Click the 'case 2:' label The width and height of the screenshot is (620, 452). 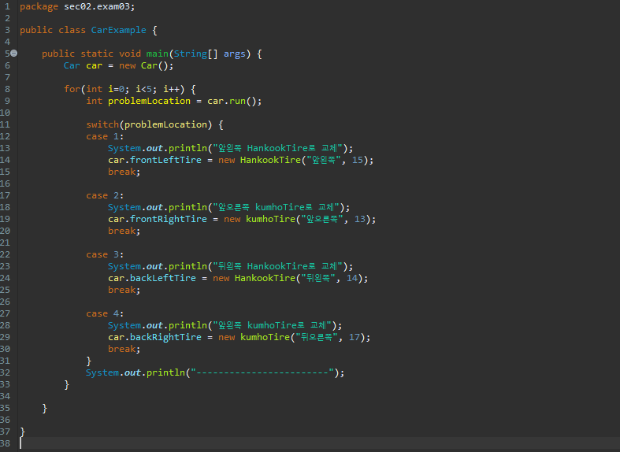(105, 195)
